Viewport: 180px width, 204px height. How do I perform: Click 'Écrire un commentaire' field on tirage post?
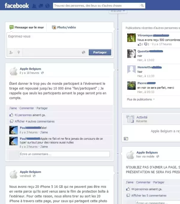[x=64, y=154]
